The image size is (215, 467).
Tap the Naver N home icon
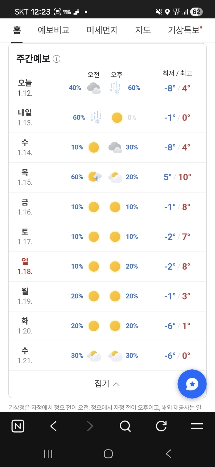click(18, 426)
